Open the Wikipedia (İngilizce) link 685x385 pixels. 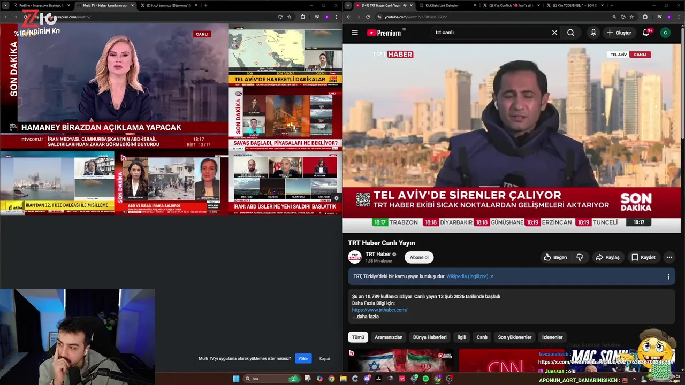pyautogui.click(x=470, y=276)
